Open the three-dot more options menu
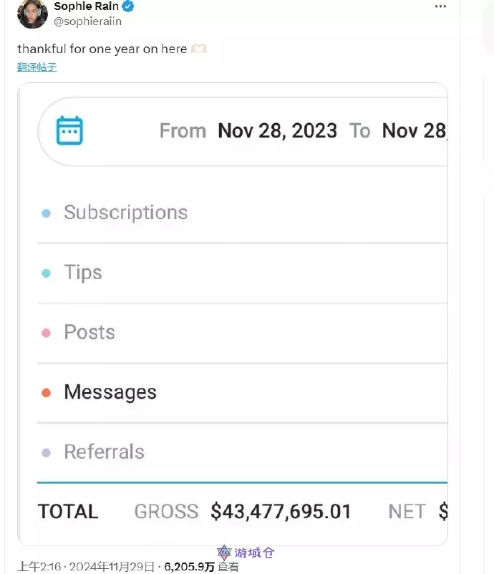This screenshot has height=574, width=494. click(x=440, y=6)
